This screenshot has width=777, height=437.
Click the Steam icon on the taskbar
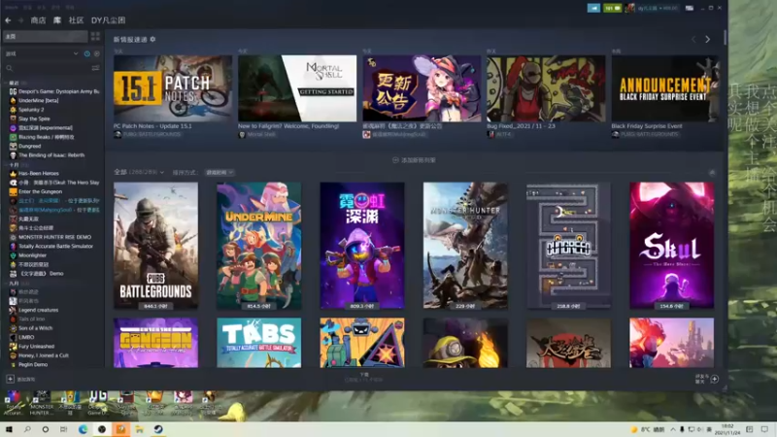(158, 429)
